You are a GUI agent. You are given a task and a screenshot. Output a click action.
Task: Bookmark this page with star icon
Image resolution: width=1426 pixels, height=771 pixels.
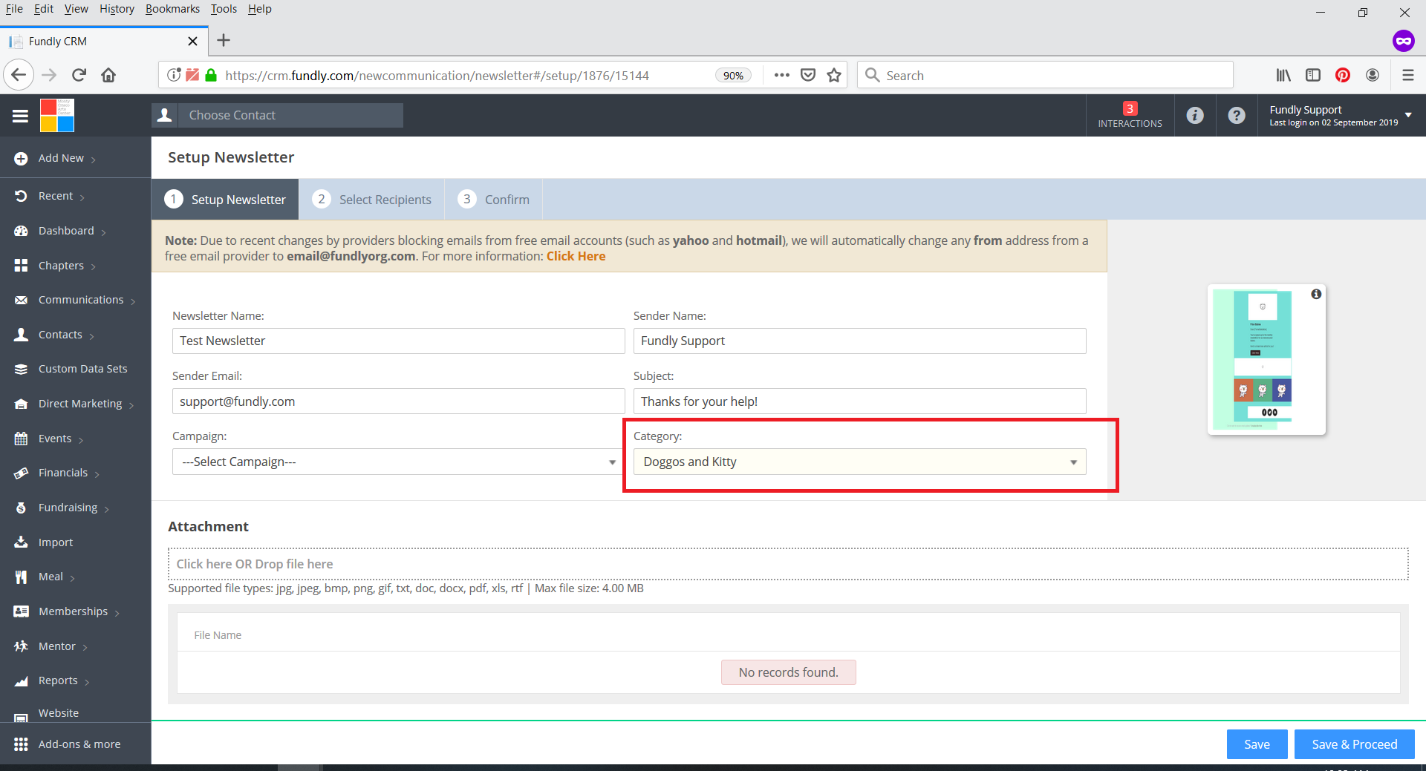point(834,75)
